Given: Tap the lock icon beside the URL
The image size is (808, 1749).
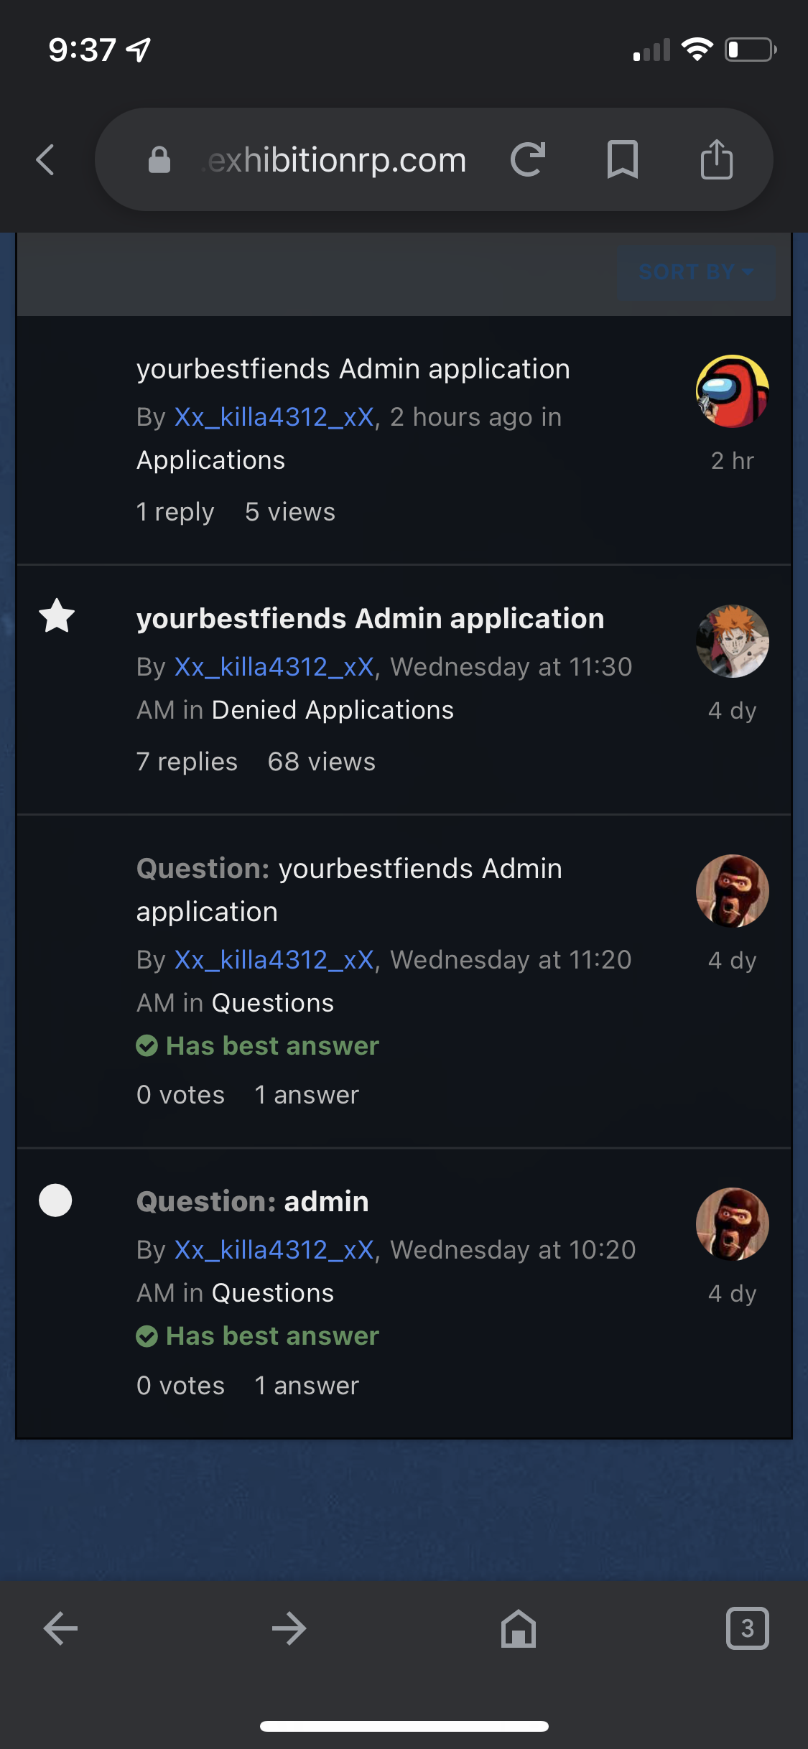Looking at the screenshot, I should pyautogui.click(x=159, y=160).
